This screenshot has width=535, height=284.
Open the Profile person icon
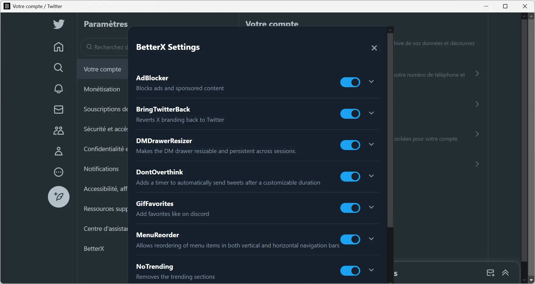coord(58,151)
